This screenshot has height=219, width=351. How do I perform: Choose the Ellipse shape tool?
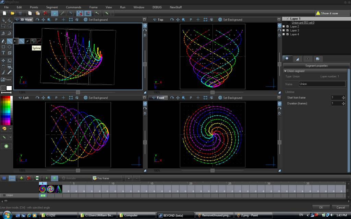pyautogui.click(x=10, y=47)
